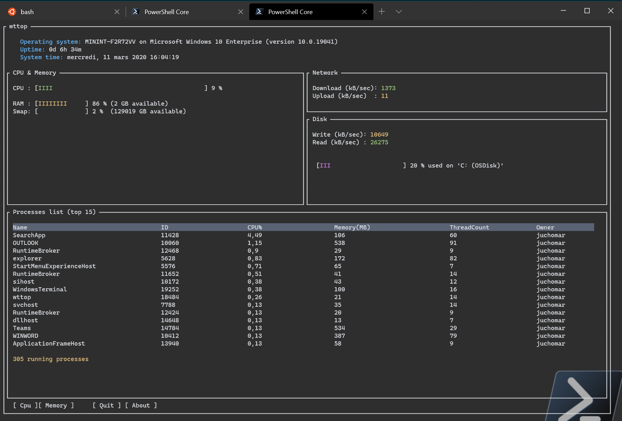Click thread count 82 for explorer
This screenshot has height=421, width=622.
tap(454, 258)
